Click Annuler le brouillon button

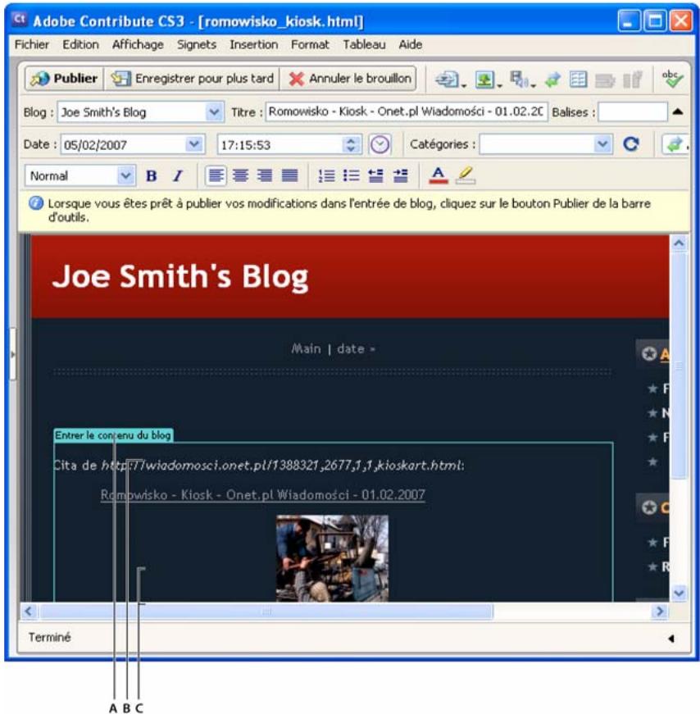point(350,79)
